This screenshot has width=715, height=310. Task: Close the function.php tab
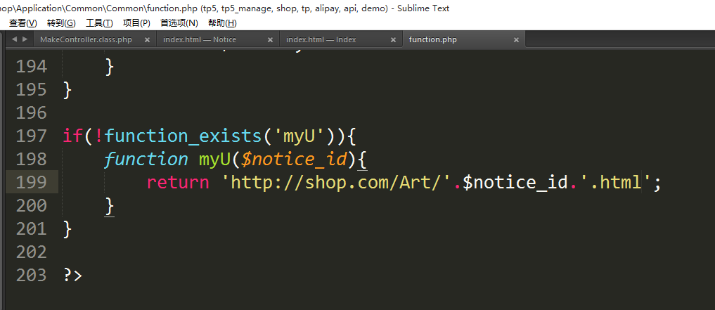516,40
